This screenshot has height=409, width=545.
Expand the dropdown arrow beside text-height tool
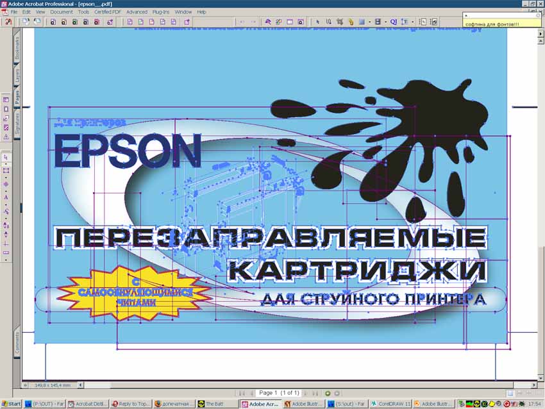[412, 22]
